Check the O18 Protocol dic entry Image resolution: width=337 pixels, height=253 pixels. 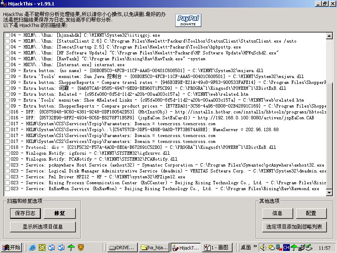pos(7,147)
